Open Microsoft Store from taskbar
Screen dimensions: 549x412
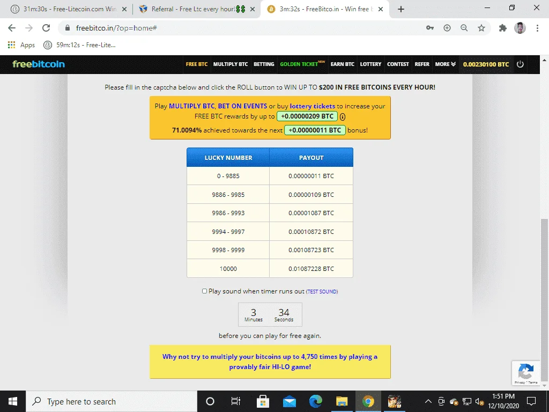tap(263, 401)
